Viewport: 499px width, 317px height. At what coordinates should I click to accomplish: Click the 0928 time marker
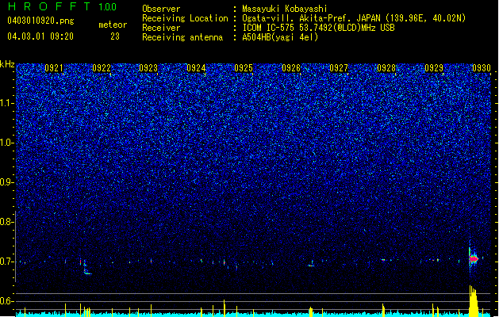[x=386, y=67]
